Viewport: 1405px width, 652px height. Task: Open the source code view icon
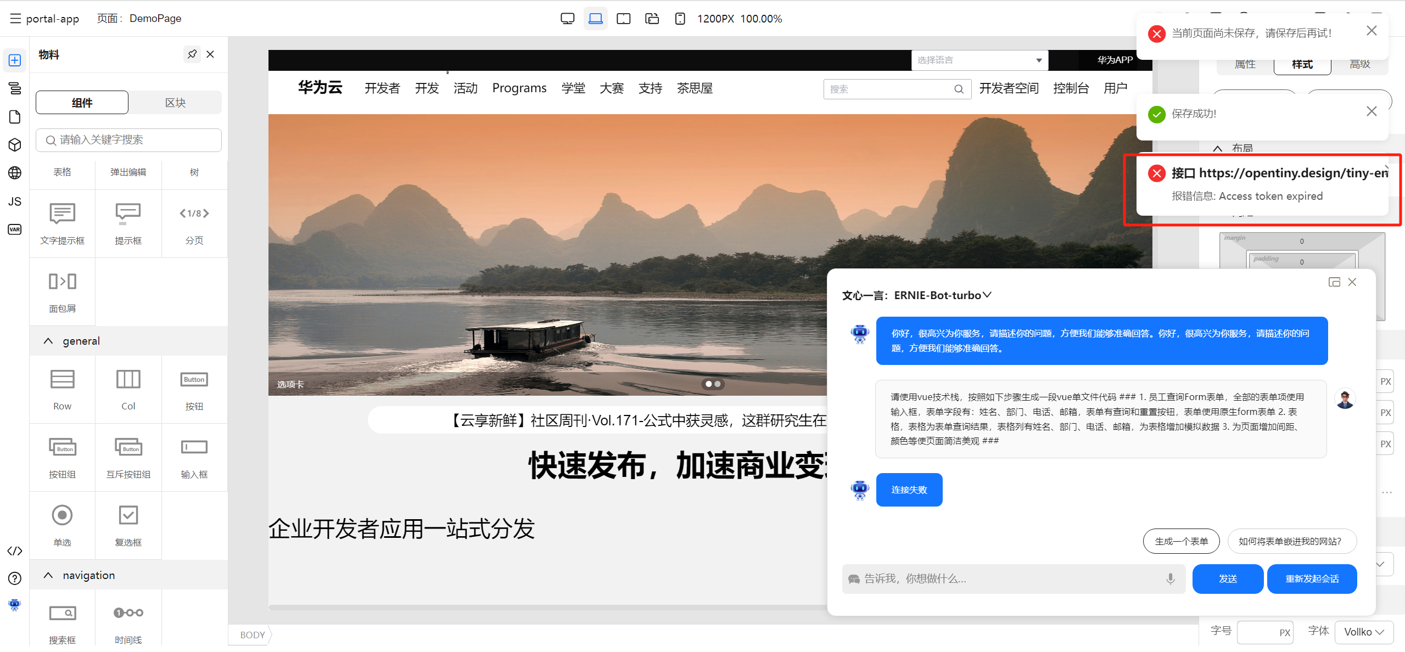pyautogui.click(x=15, y=551)
